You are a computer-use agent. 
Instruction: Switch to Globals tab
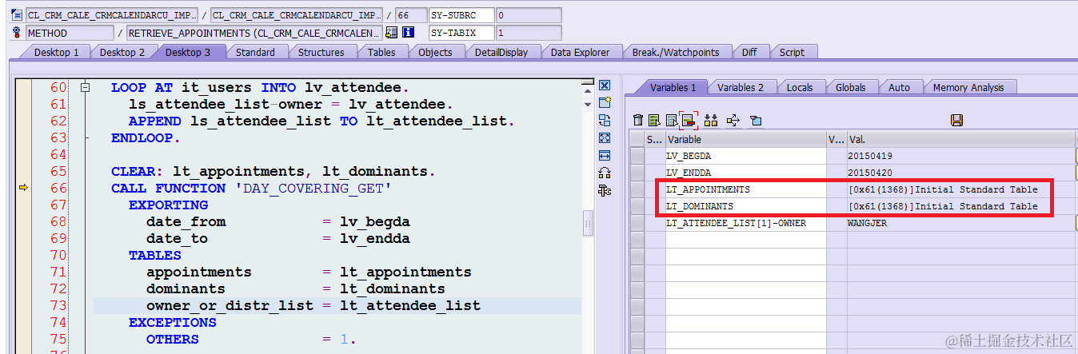click(x=851, y=87)
